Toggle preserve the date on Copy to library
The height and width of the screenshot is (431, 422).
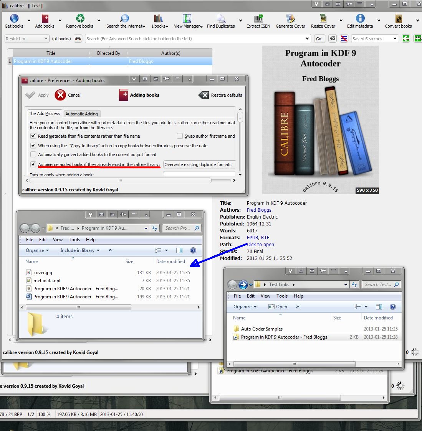point(33,145)
